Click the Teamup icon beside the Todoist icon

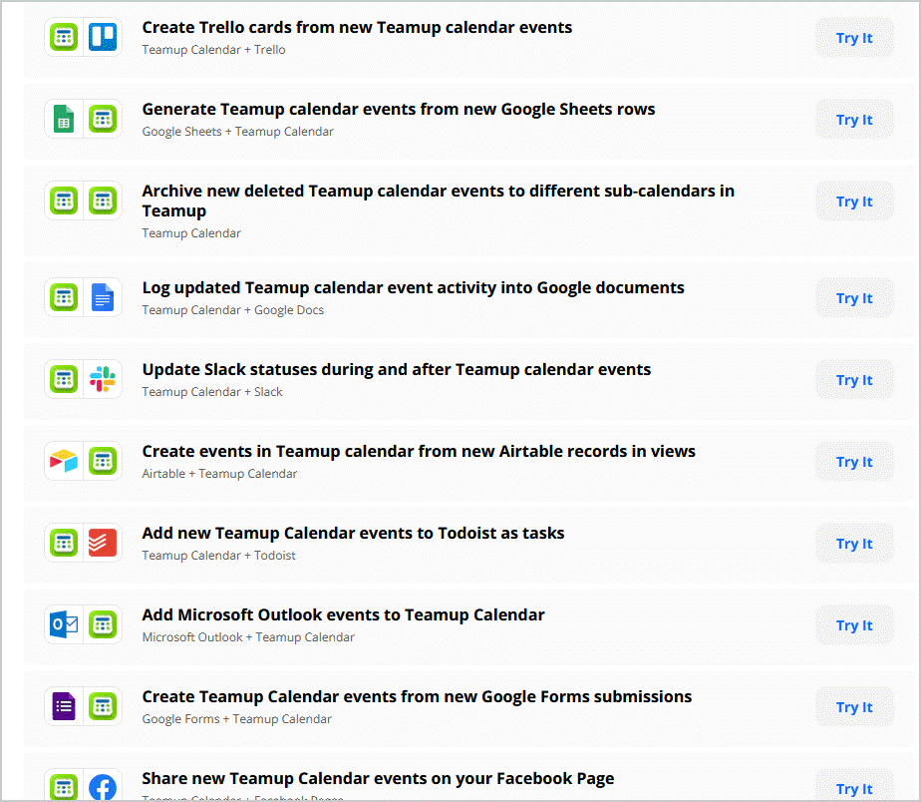tap(64, 543)
